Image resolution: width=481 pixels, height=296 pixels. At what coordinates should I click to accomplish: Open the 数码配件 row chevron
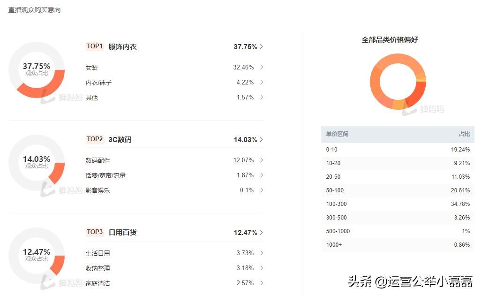click(x=261, y=160)
